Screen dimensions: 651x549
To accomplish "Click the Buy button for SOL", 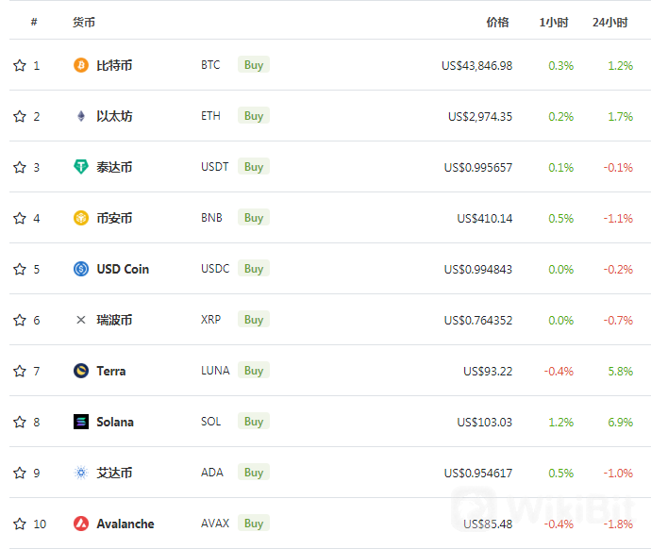I will pyautogui.click(x=254, y=422).
